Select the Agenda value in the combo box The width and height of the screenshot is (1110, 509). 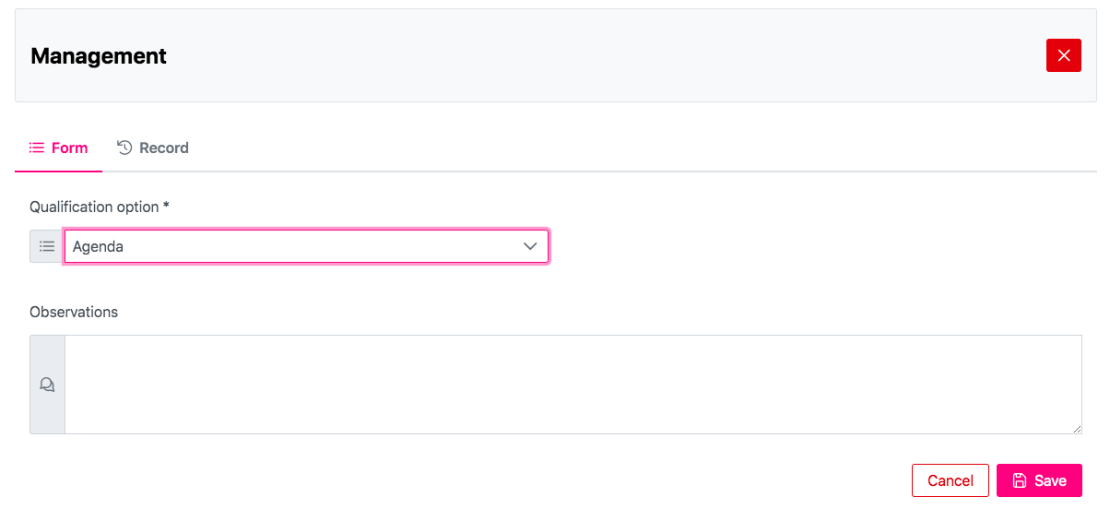98,247
